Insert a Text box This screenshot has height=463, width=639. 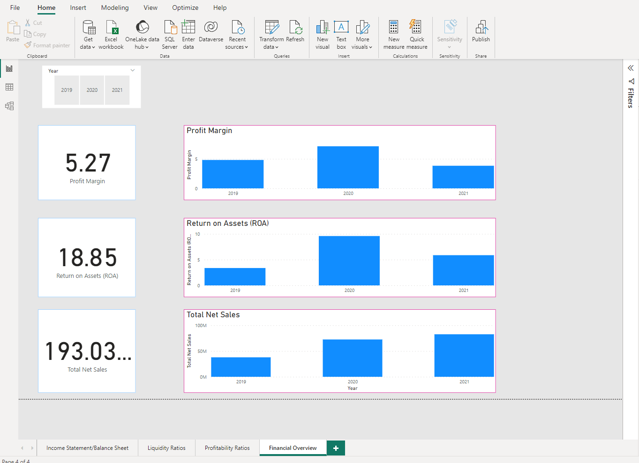click(341, 34)
